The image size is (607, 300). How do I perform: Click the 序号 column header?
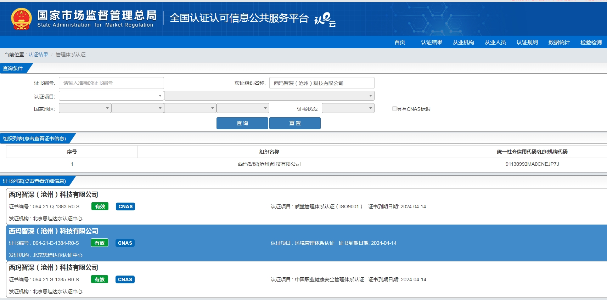click(72, 152)
